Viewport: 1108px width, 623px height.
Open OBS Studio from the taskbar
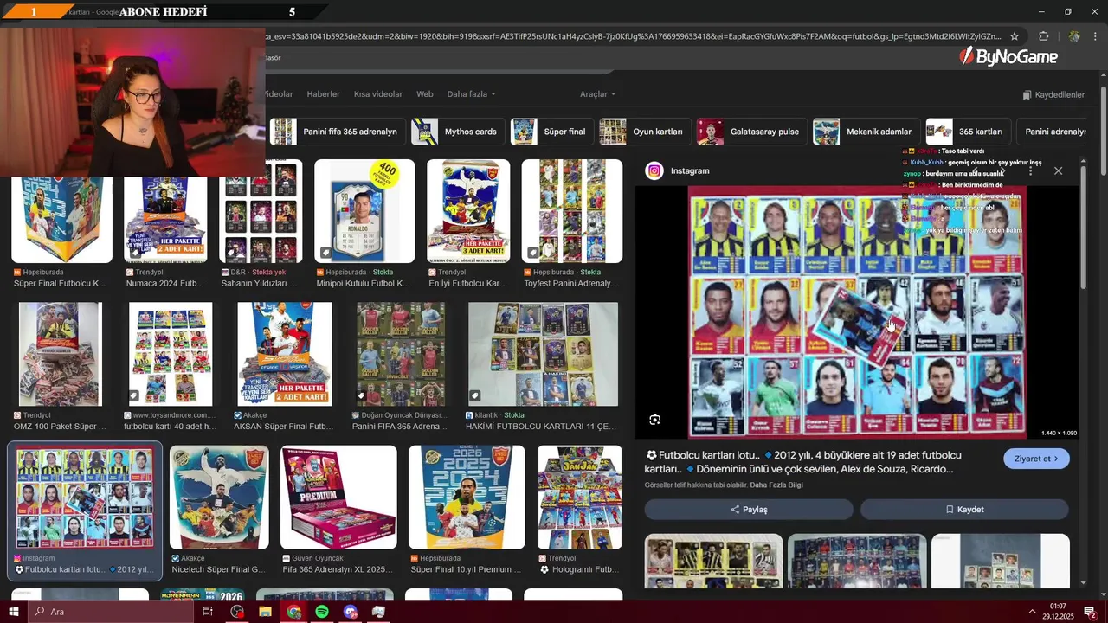coord(237,612)
